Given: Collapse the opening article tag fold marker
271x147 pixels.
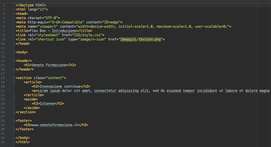Looking at the screenshot, I should click(14, 82).
